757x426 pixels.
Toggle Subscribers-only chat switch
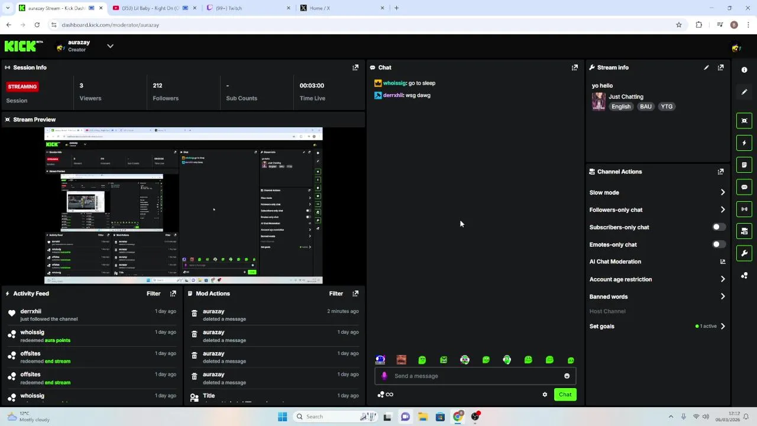click(719, 227)
